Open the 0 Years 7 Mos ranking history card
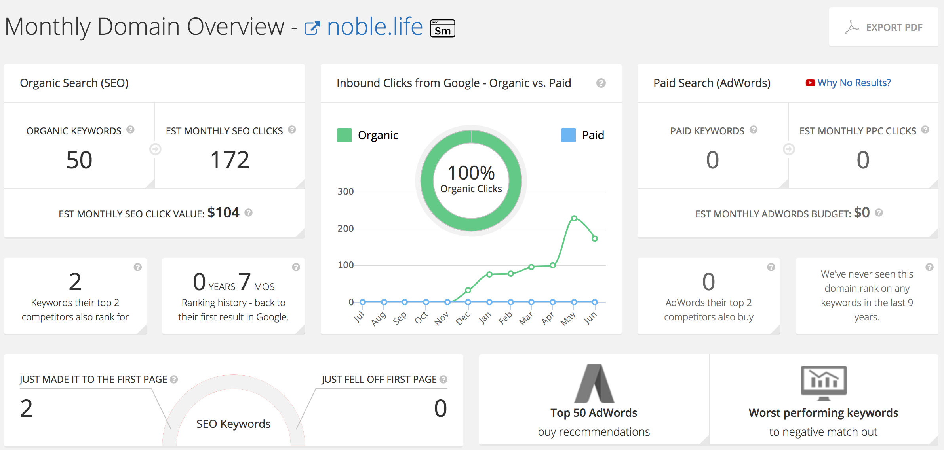The image size is (944, 450). [x=234, y=296]
